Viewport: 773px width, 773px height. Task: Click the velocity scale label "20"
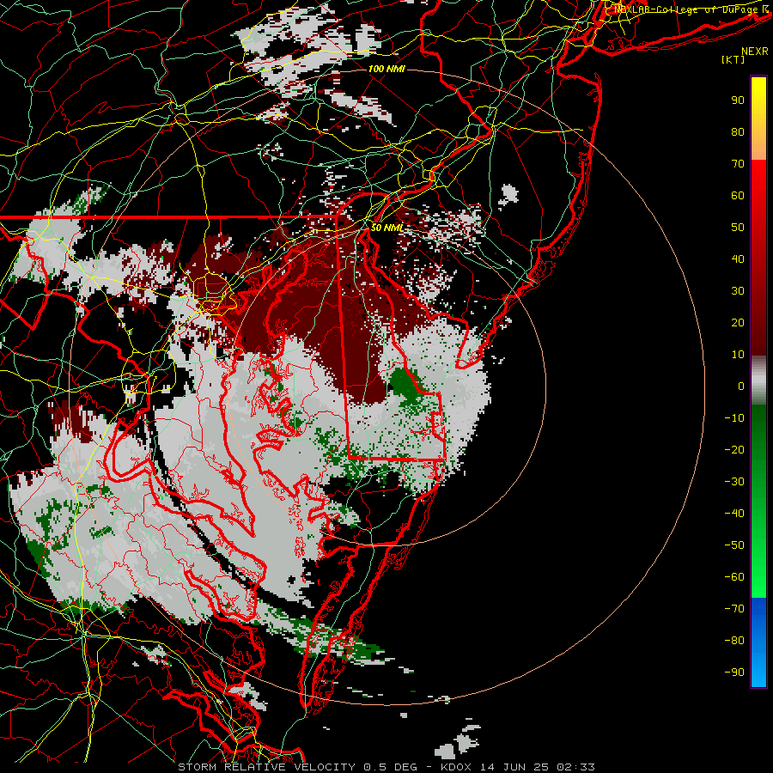point(738,323)
